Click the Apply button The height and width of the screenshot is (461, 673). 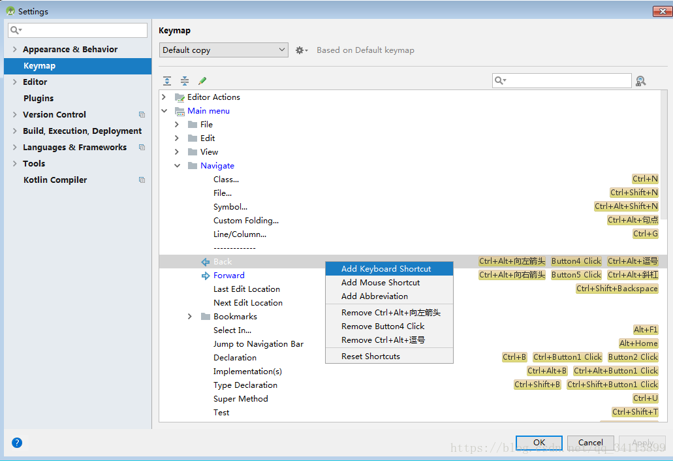[x=642, y=443]
